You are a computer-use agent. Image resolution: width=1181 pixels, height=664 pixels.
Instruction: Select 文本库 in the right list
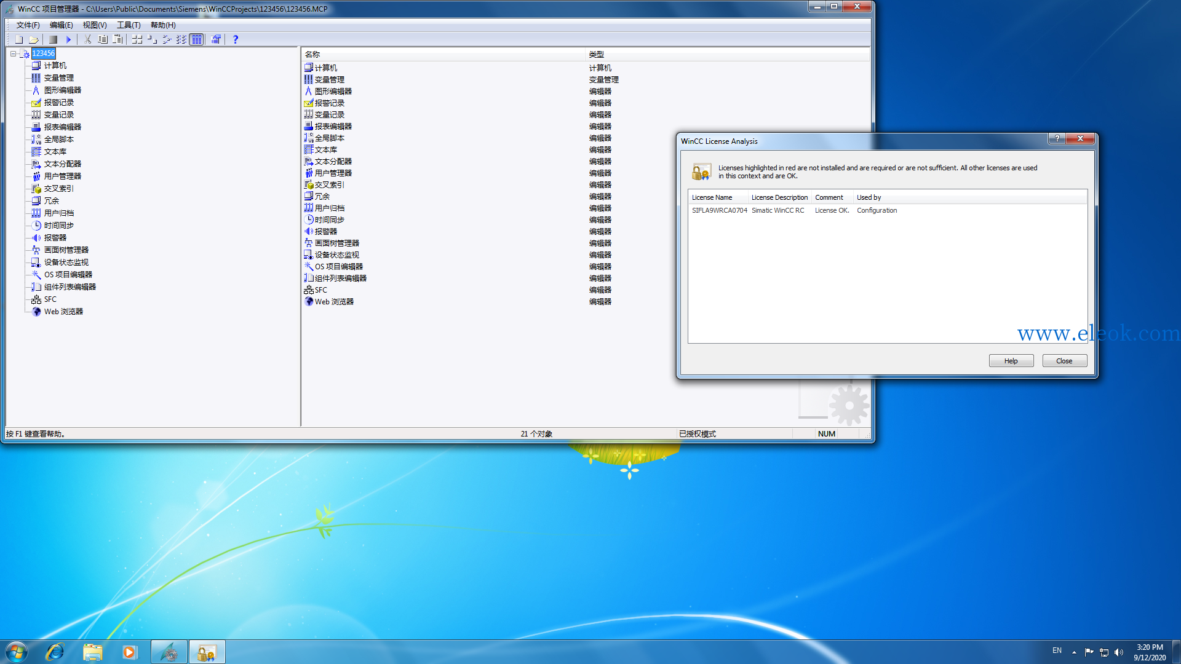click(x=326, y=150)
